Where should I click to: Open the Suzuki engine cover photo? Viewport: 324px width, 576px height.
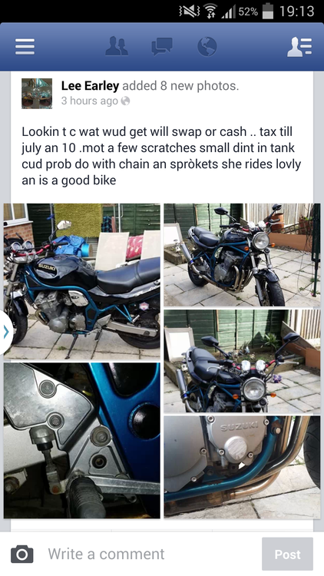tap(242, 467)
